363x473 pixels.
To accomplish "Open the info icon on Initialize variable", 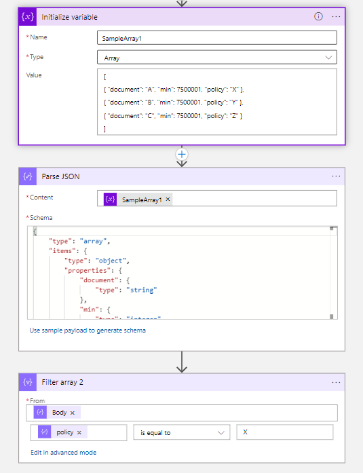I will tap(318, 16).
